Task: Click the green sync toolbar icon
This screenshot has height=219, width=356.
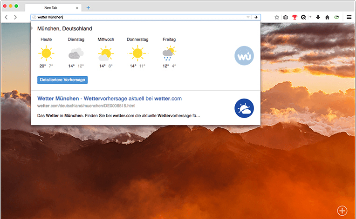Action: [336, 17]
